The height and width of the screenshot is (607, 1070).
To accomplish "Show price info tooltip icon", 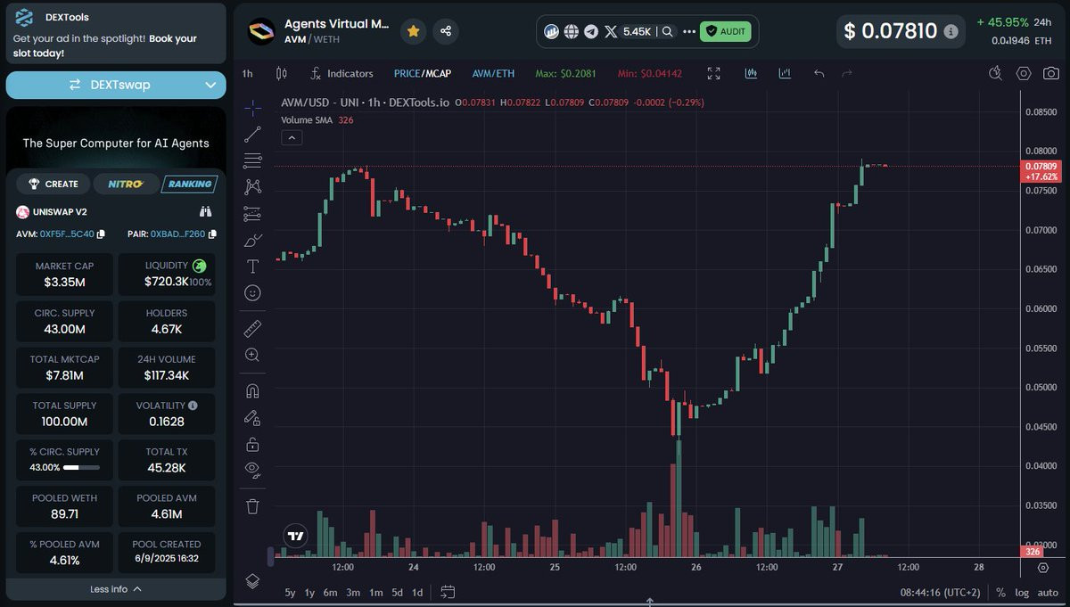I will click(x=951, y=31).
